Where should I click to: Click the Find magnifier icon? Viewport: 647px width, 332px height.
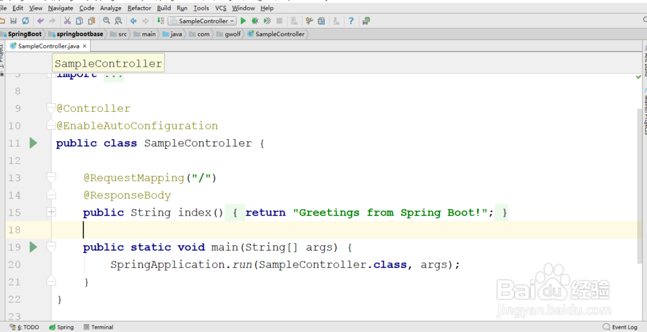click(107, 21)
